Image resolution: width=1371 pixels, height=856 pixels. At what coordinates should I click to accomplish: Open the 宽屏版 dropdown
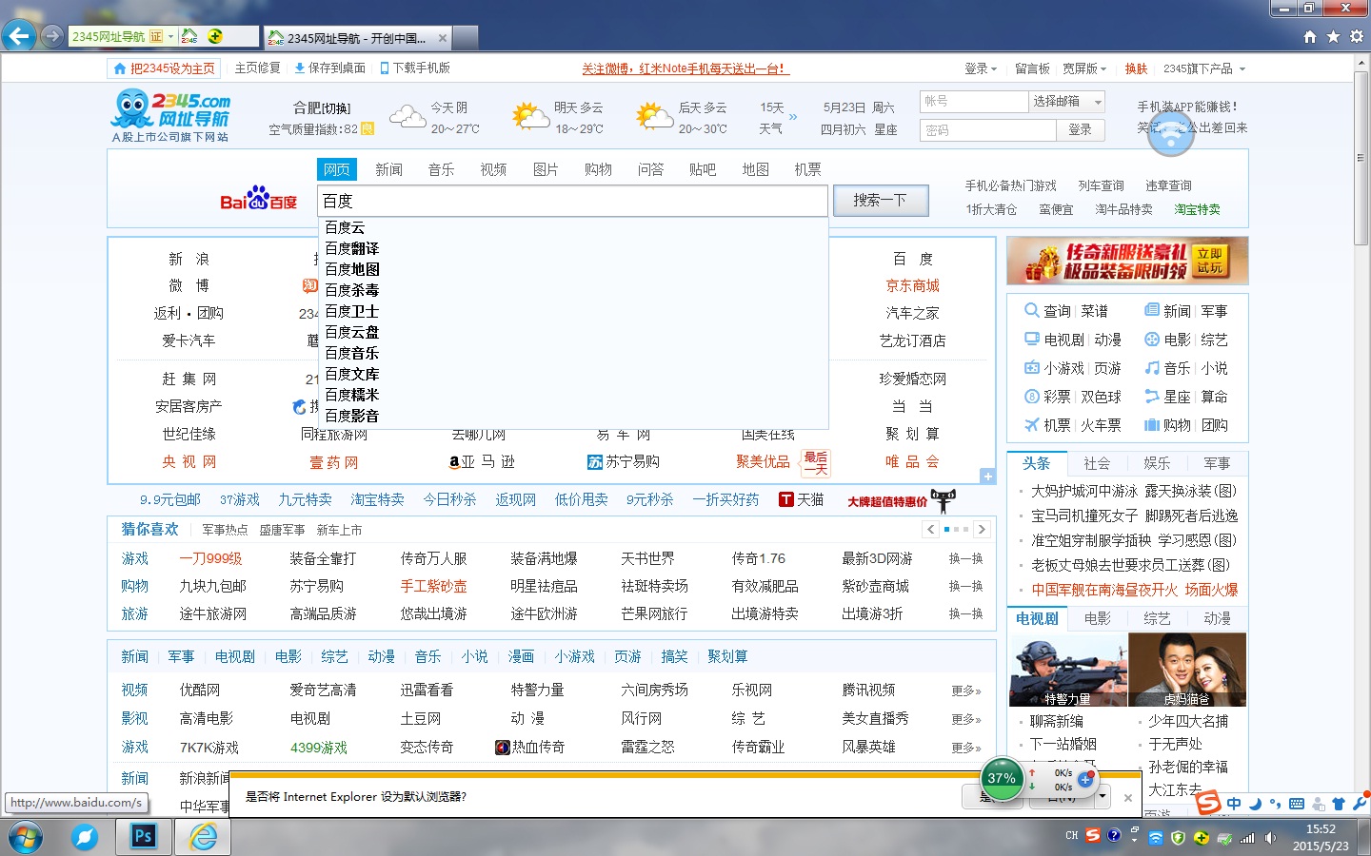point(1084,68)
